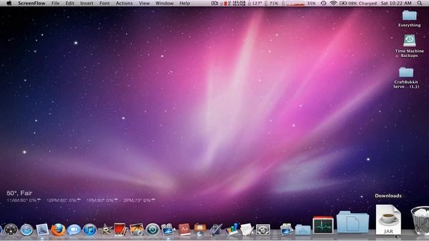The image size is (429, 241).
Task: Open Dictionary from the Dock
Action: tap(184, 230)
